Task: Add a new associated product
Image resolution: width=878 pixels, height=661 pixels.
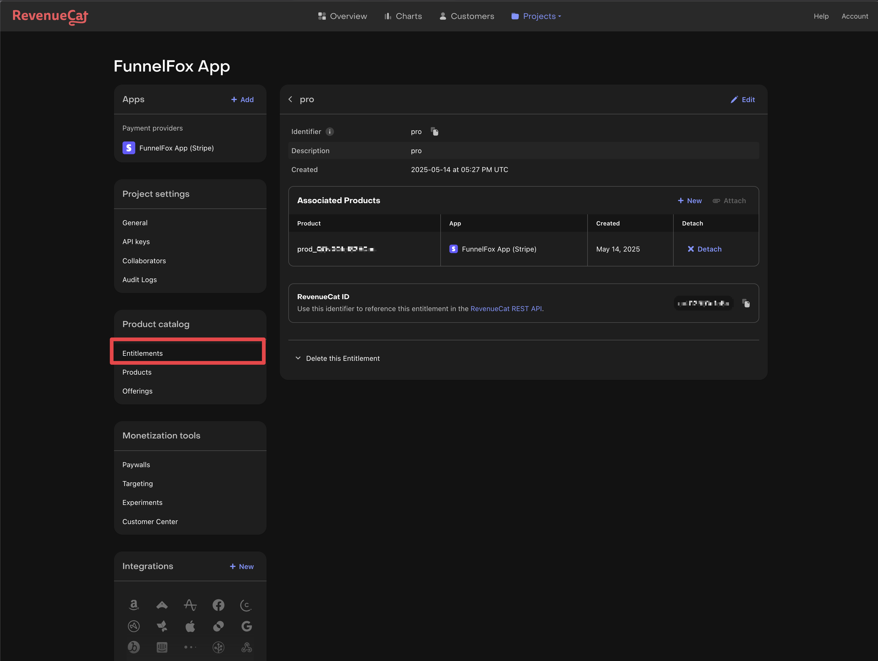Action: [x=690, y=200]
